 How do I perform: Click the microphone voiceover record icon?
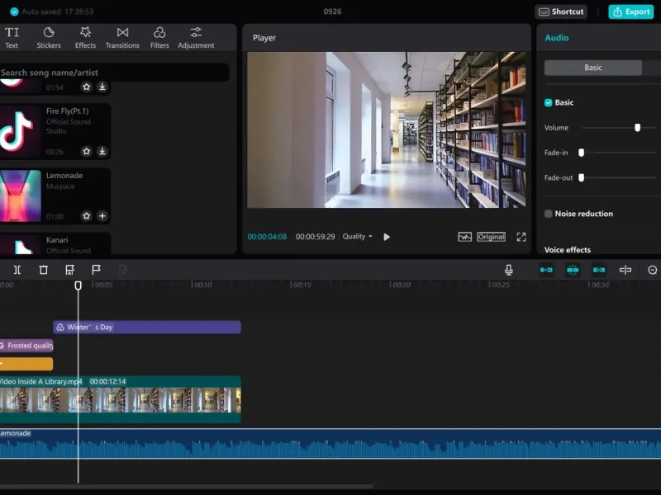tap(509, 270)
